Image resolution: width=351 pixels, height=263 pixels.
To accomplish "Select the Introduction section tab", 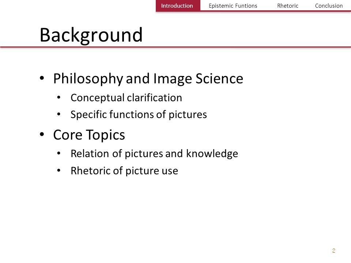I will click(x=178, y=5).
